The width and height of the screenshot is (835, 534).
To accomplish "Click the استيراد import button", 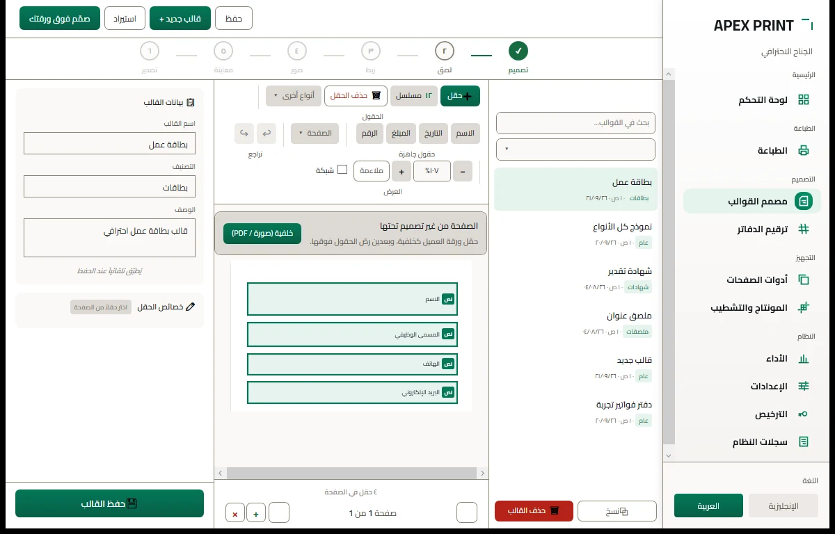I will (x=125, y=18).
